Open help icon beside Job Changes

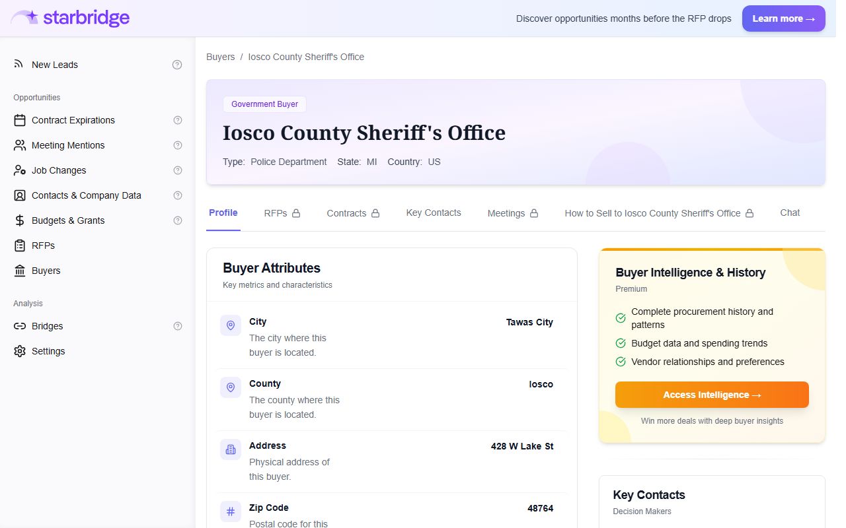[177, 170]
